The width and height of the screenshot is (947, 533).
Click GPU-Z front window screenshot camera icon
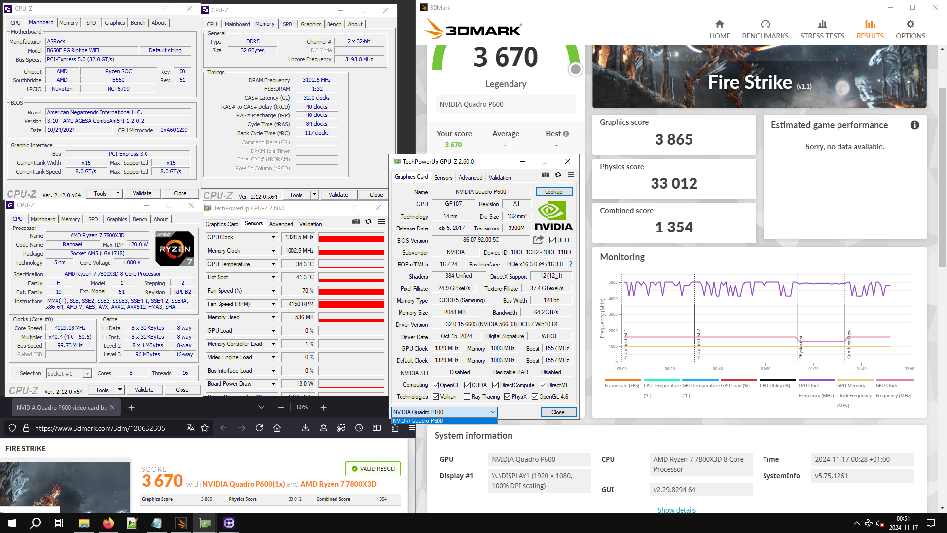tap(545, 175)
